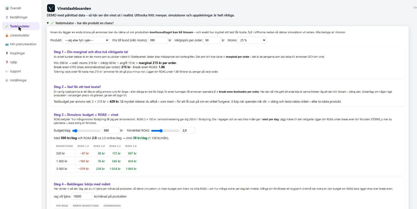Click the Min prenumeration card icon

(x=7, y=44)
